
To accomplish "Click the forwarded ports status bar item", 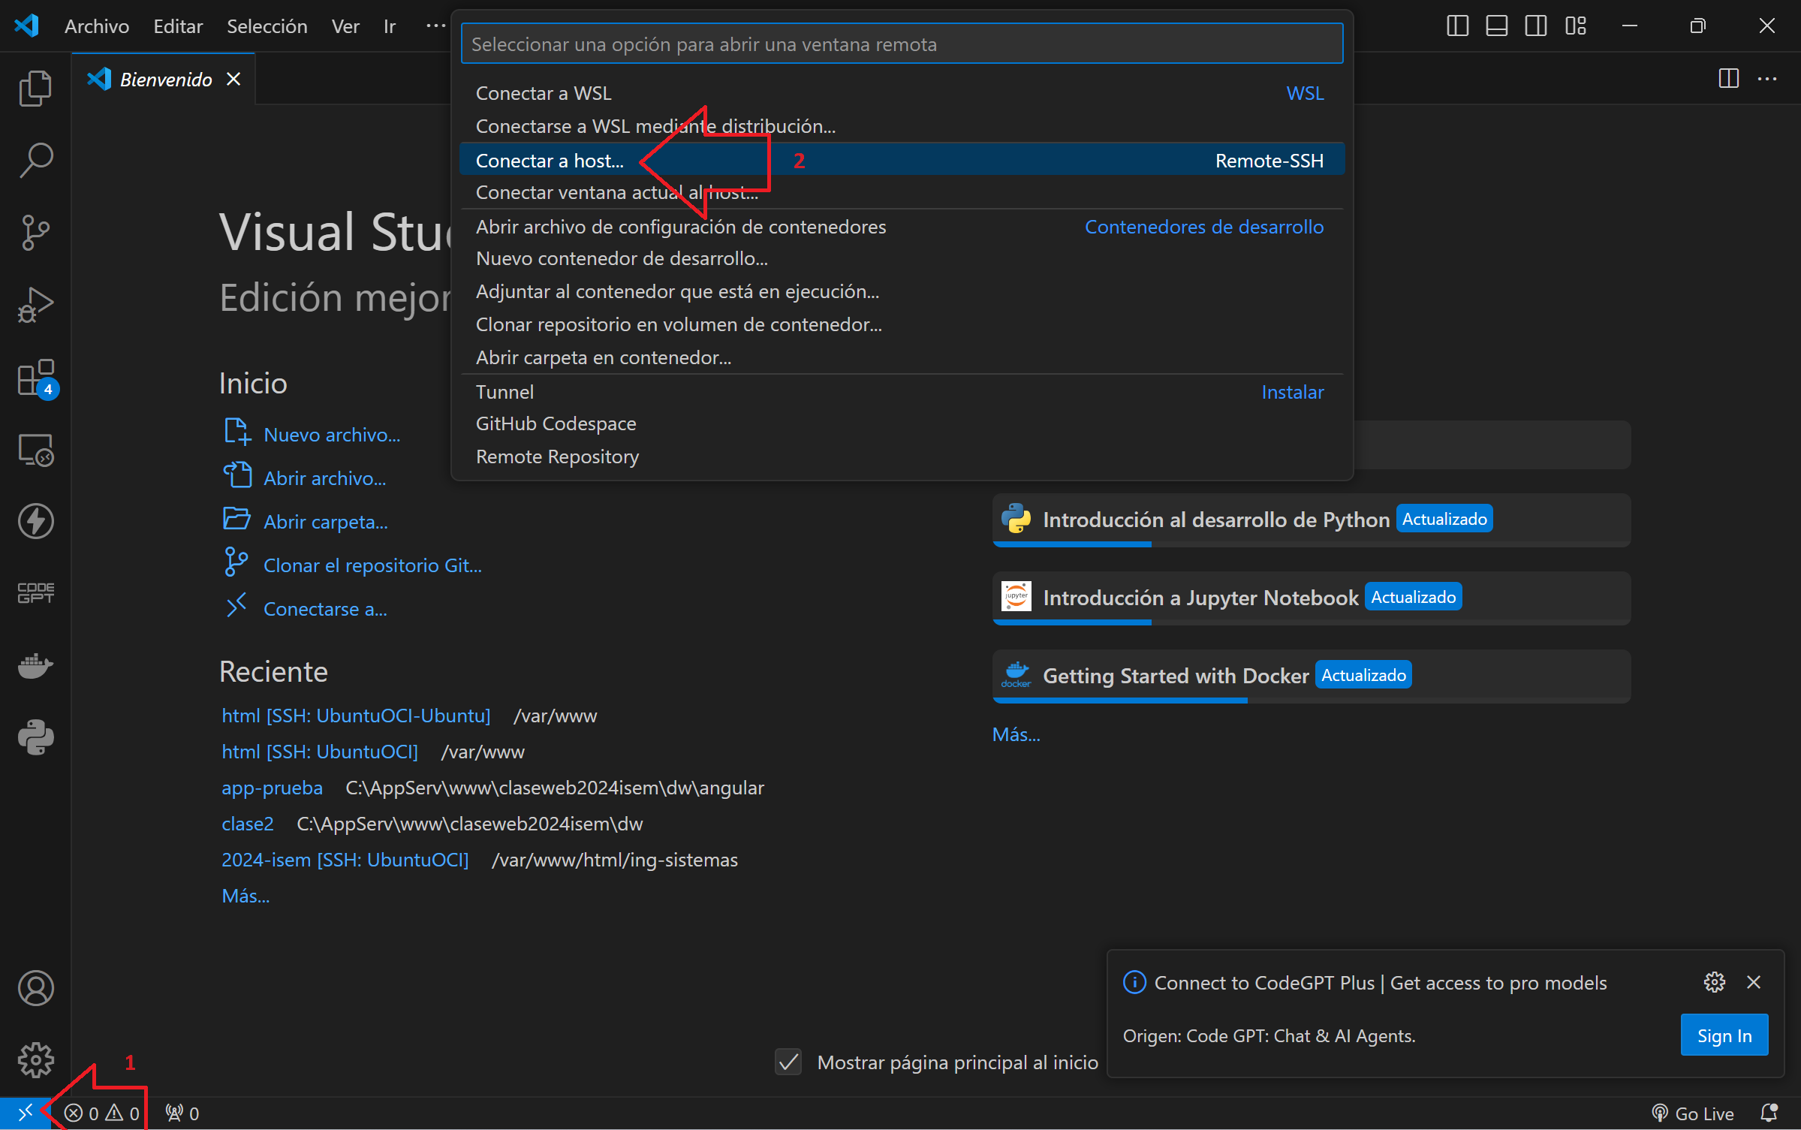I will [x=182, y=1113].
